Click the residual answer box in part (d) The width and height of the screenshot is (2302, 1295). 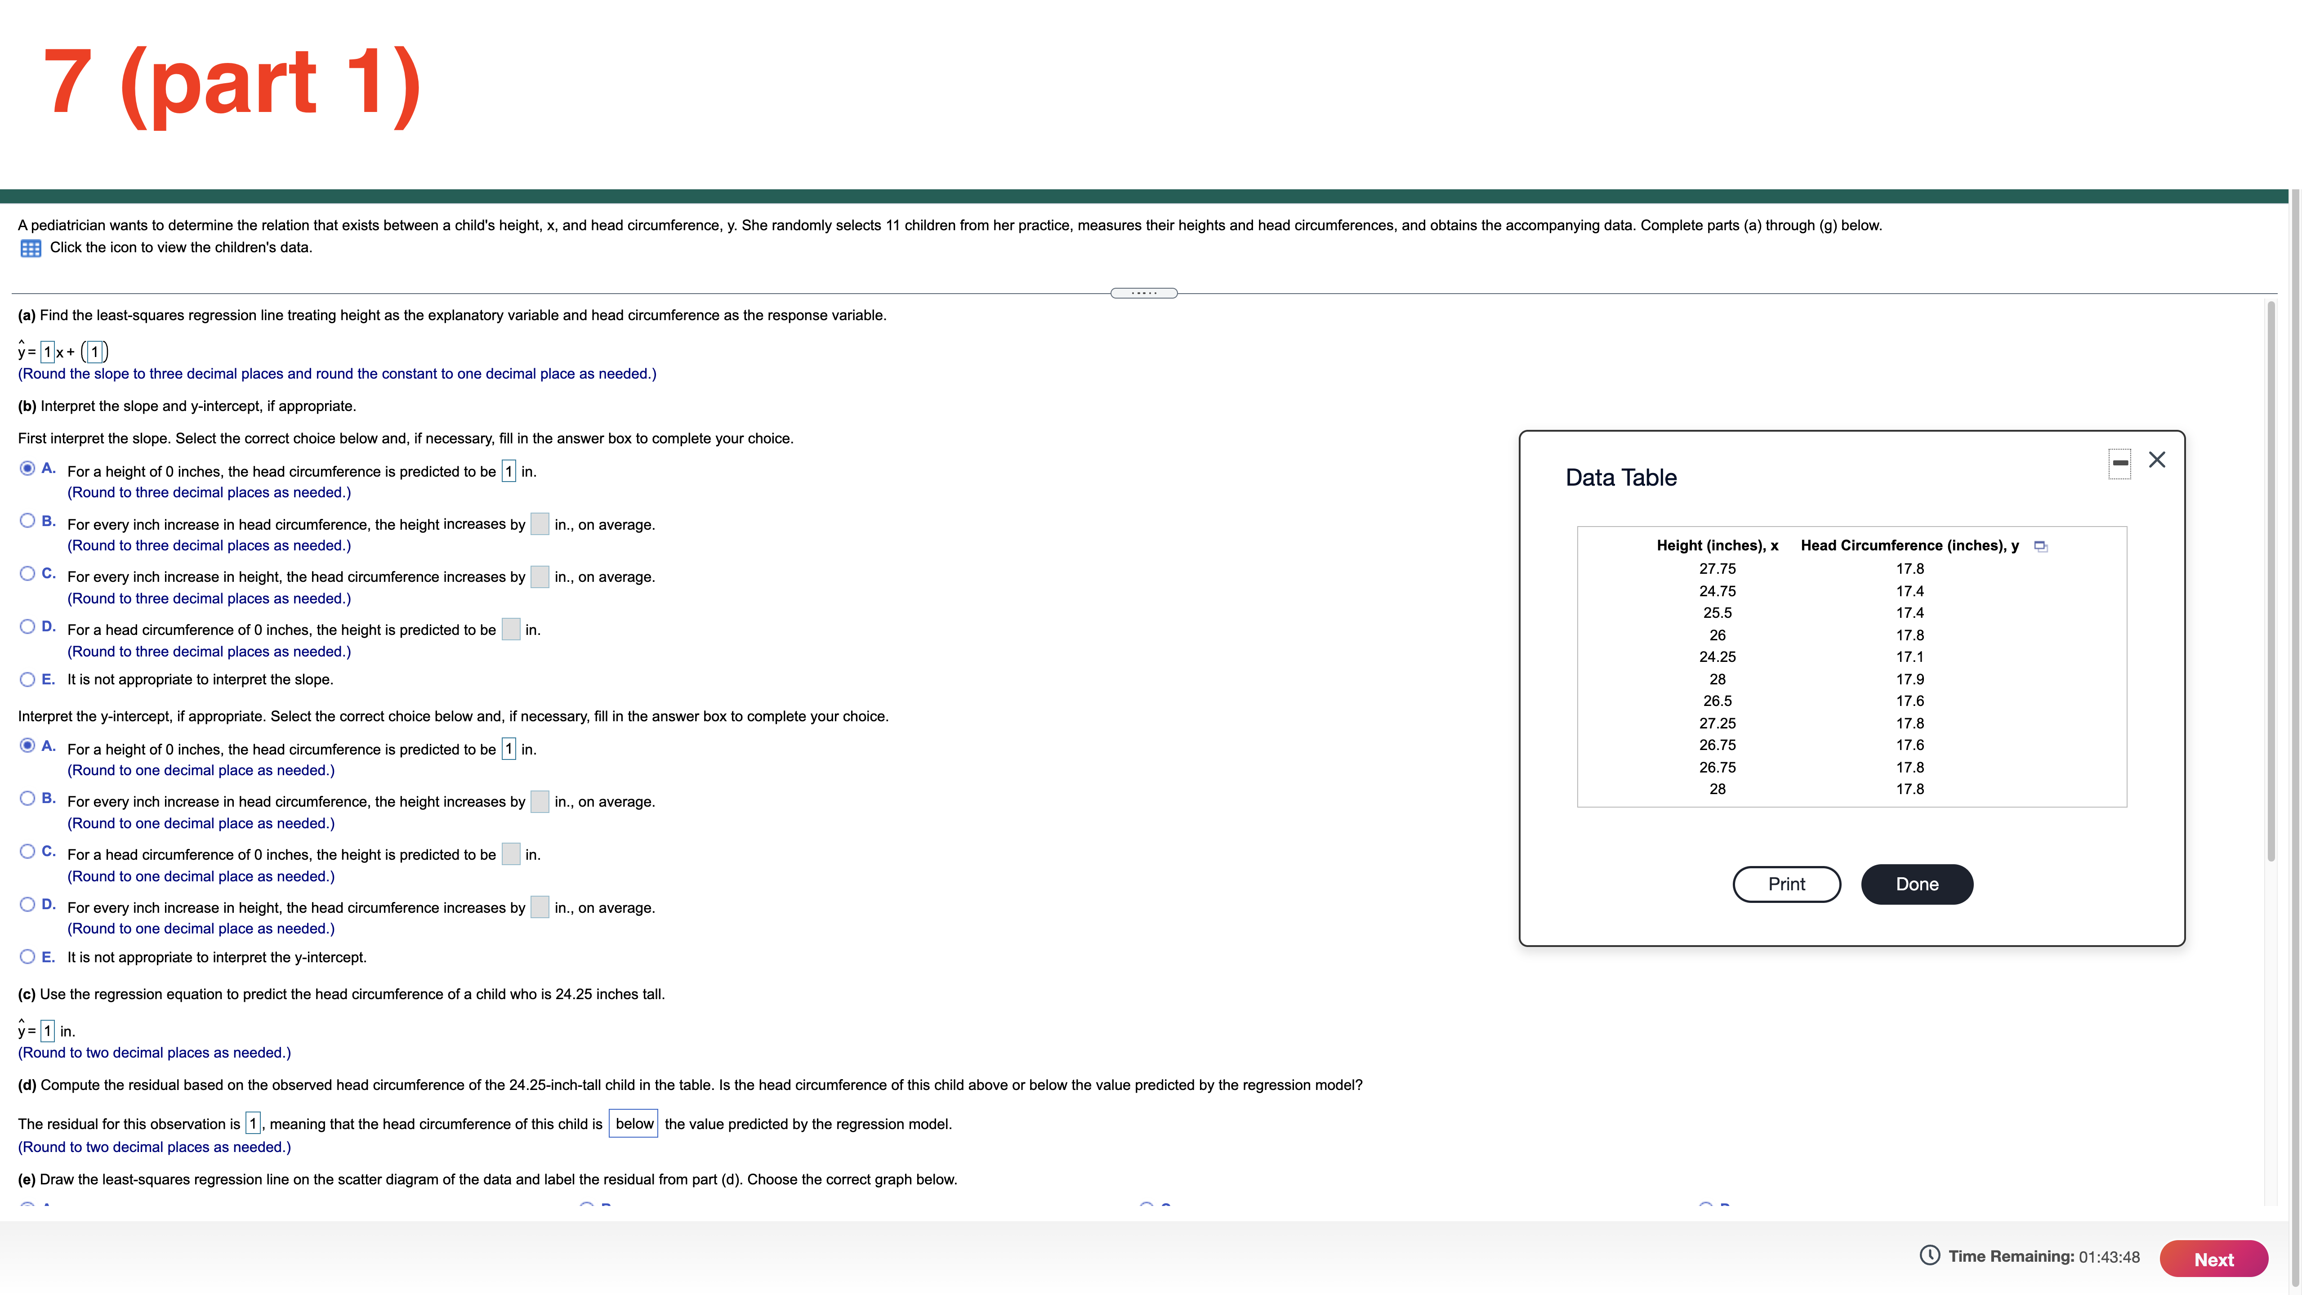coord(252,1123)
